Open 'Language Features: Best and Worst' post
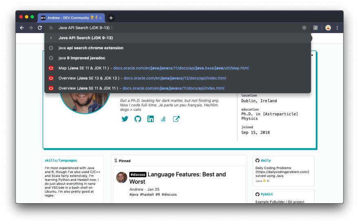This screenshot has height=224, width=359. tap(177, 178)
